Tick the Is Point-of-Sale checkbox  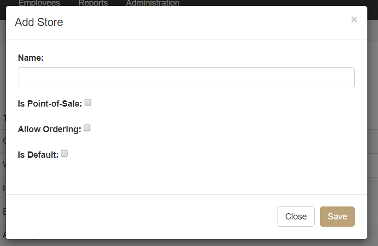tap(88, 102)
